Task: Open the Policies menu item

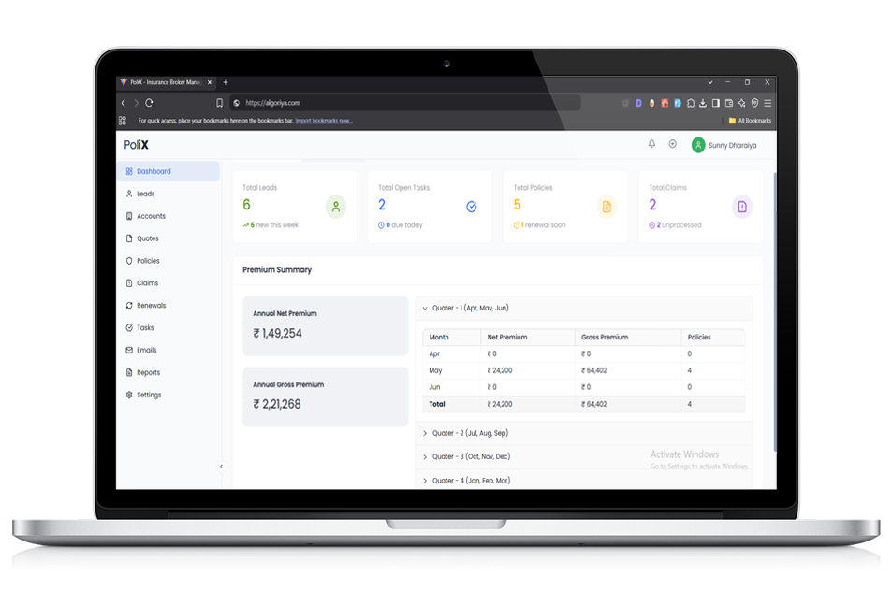Action: coord(148,261)
